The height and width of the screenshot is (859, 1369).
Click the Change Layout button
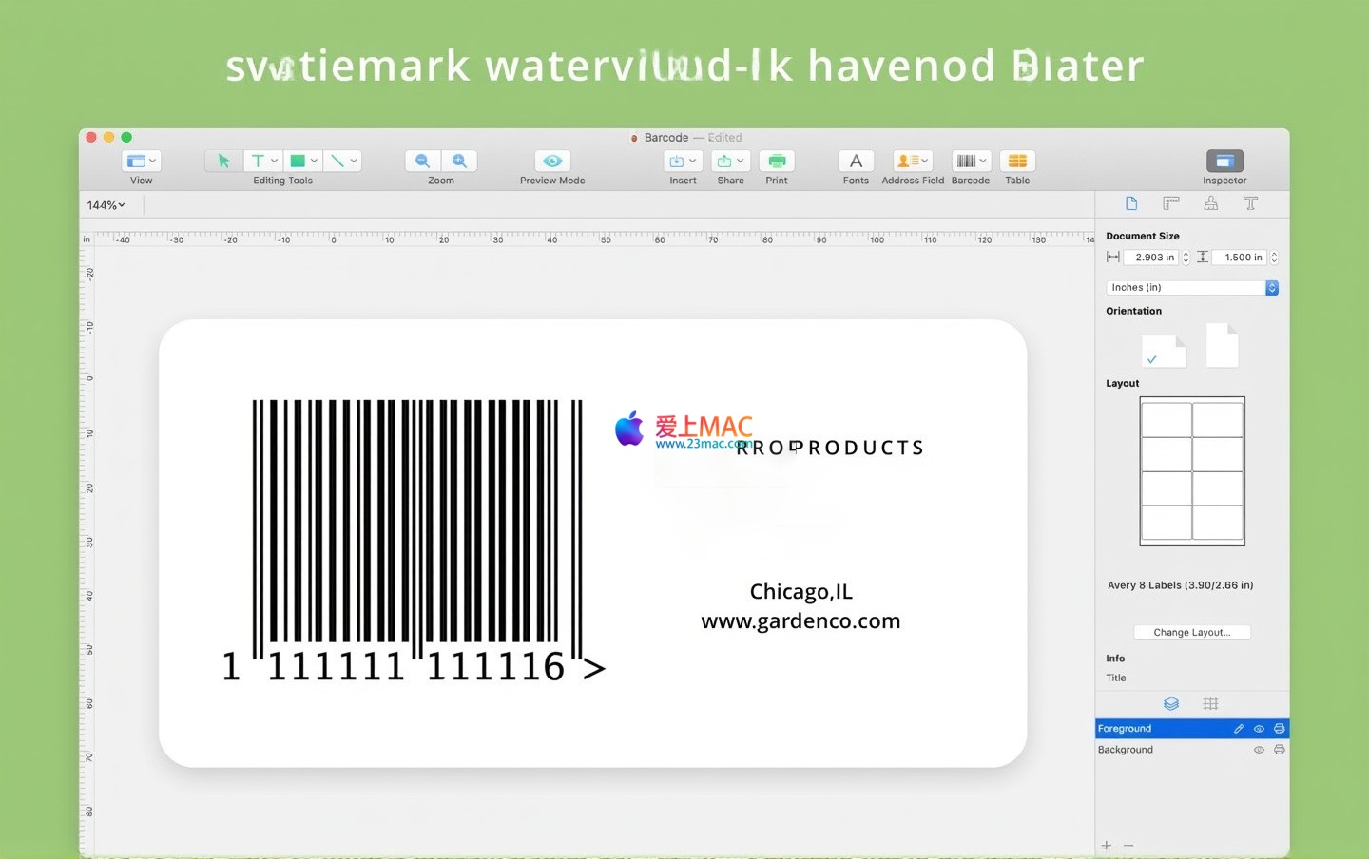tap(1191, 632)
